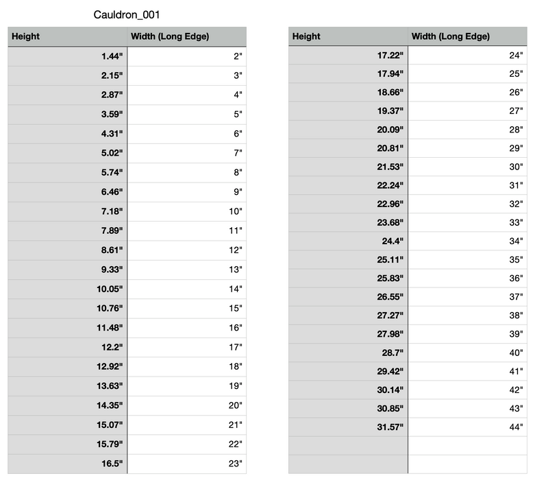Click the cell showing 31.57"
Image resolution: width=548 pixels, height=487 pixels.
coord(348,427)
